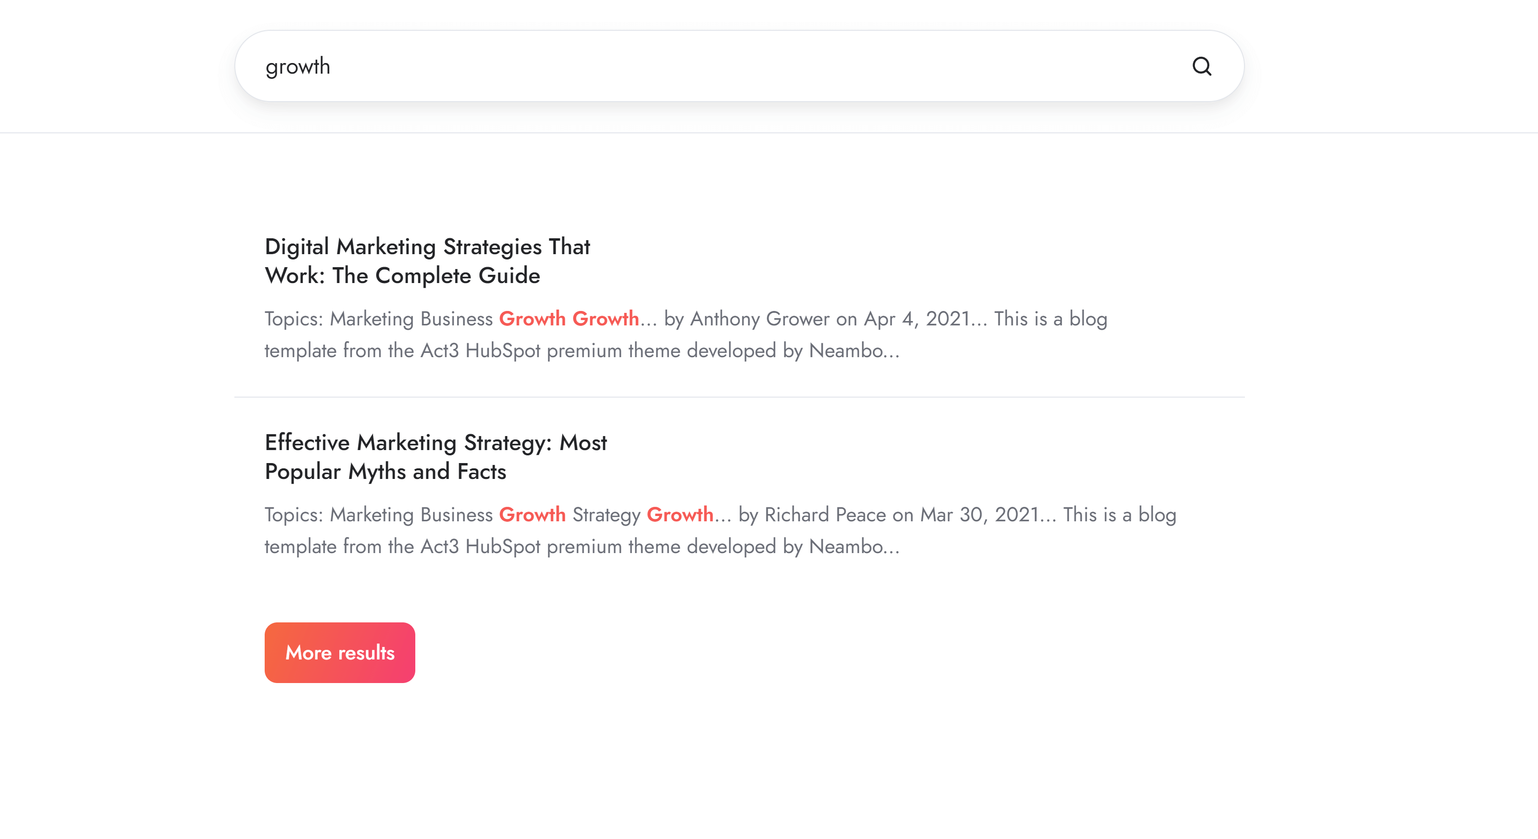Focus the search input field
1538x839 pixels.
[x=717, y=66]
